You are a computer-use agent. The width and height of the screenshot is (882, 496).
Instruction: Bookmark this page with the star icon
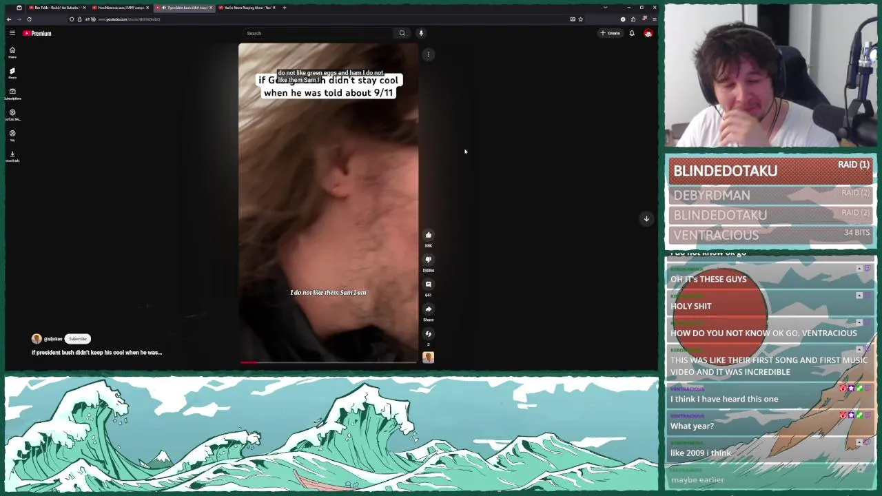click(581, 19)
